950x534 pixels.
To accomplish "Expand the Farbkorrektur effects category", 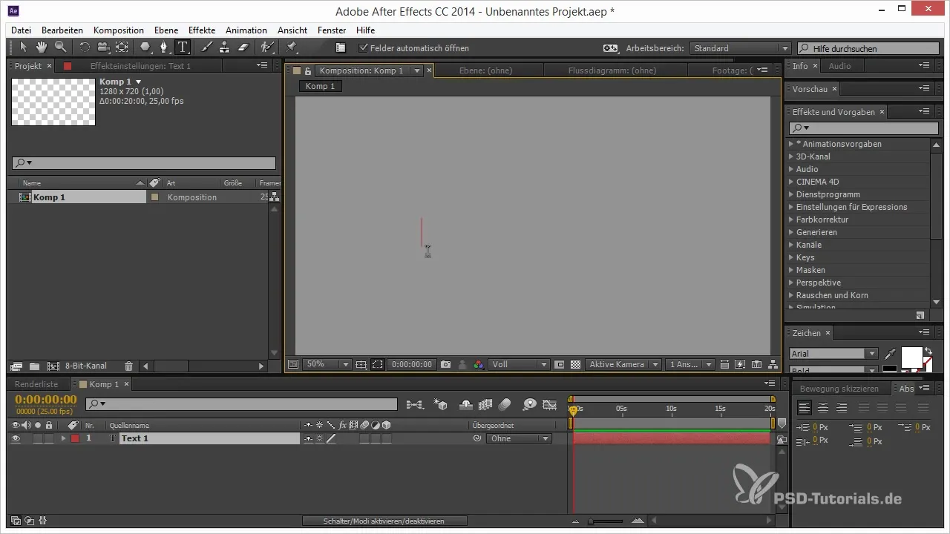I will [791, 220].
